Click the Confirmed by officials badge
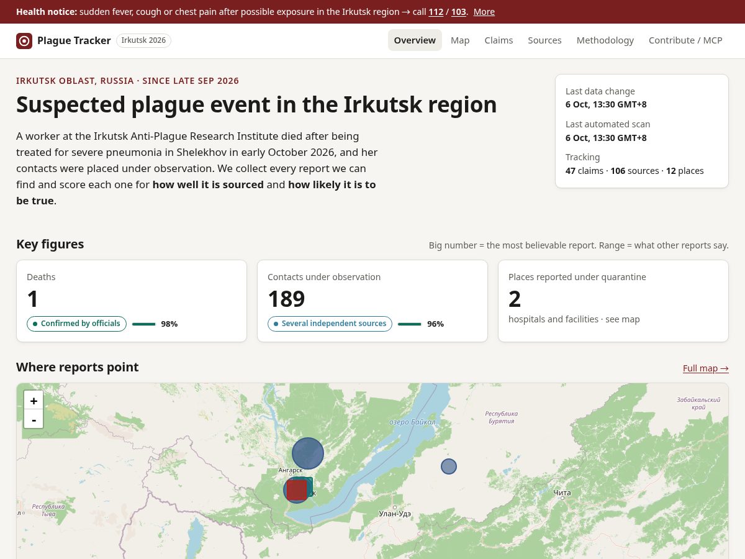The width and height of the screenshot is (745, 559). [76, 324]
